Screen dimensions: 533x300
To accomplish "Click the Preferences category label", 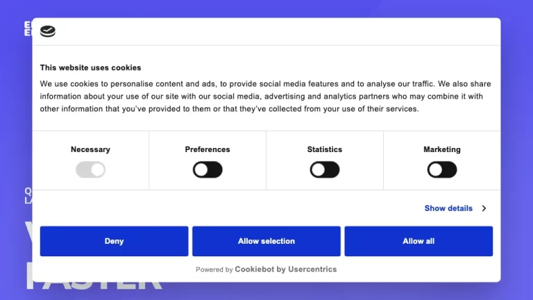I will pyautogui.click(x=208, y=149).
